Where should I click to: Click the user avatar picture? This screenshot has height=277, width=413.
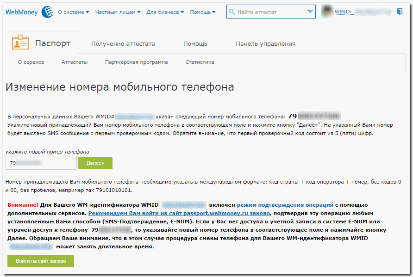pyautogui.click(x=327, y=12)
